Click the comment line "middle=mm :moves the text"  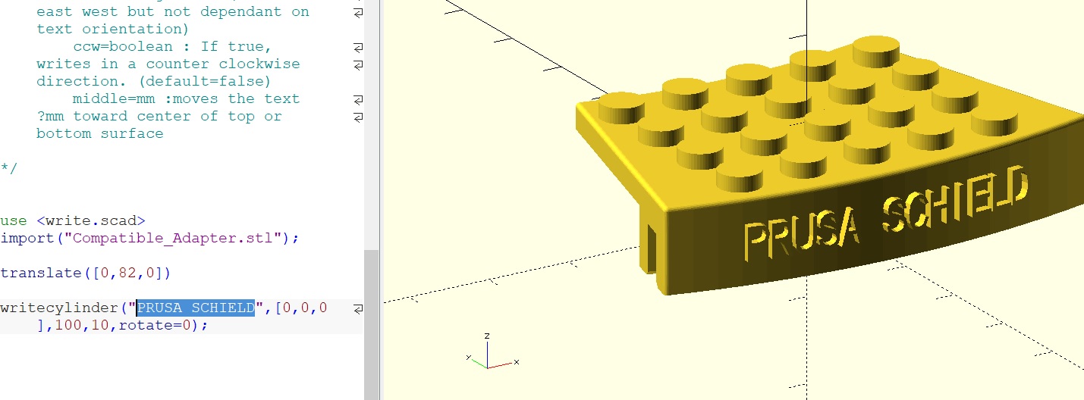[x=186, y=98]
